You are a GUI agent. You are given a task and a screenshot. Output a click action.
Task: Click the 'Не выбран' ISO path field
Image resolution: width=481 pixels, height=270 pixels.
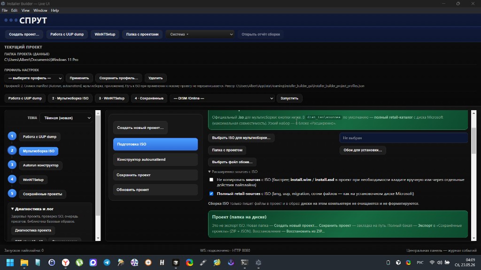pos(403,138)
